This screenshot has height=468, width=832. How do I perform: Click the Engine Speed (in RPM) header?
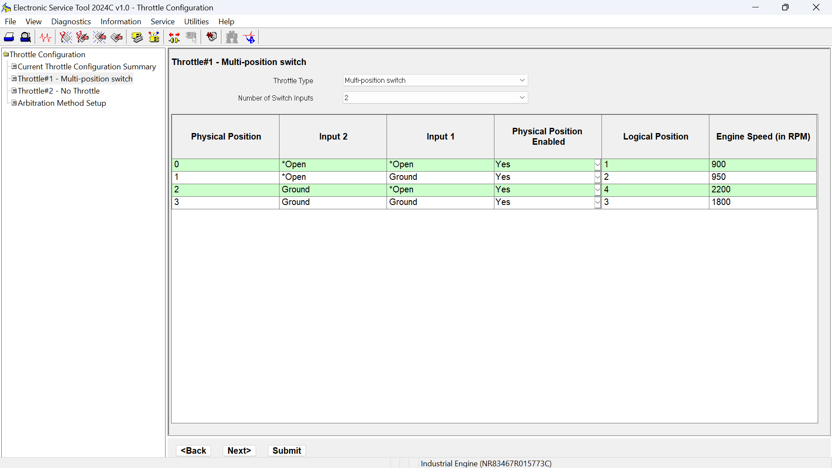763,136
